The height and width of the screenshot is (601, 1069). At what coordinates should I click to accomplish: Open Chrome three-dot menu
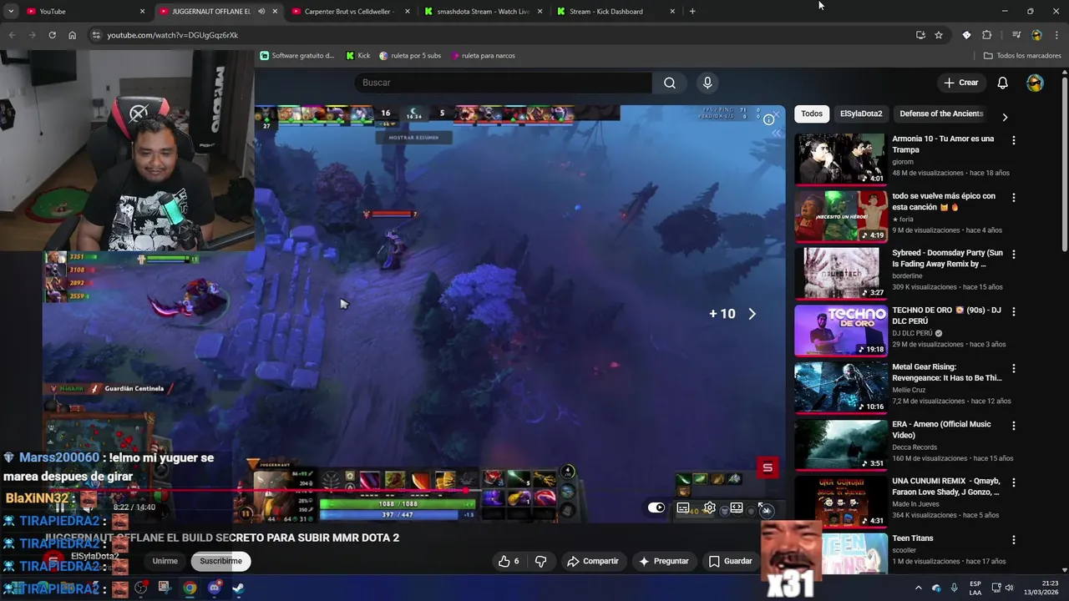[x=1055, y=35]
